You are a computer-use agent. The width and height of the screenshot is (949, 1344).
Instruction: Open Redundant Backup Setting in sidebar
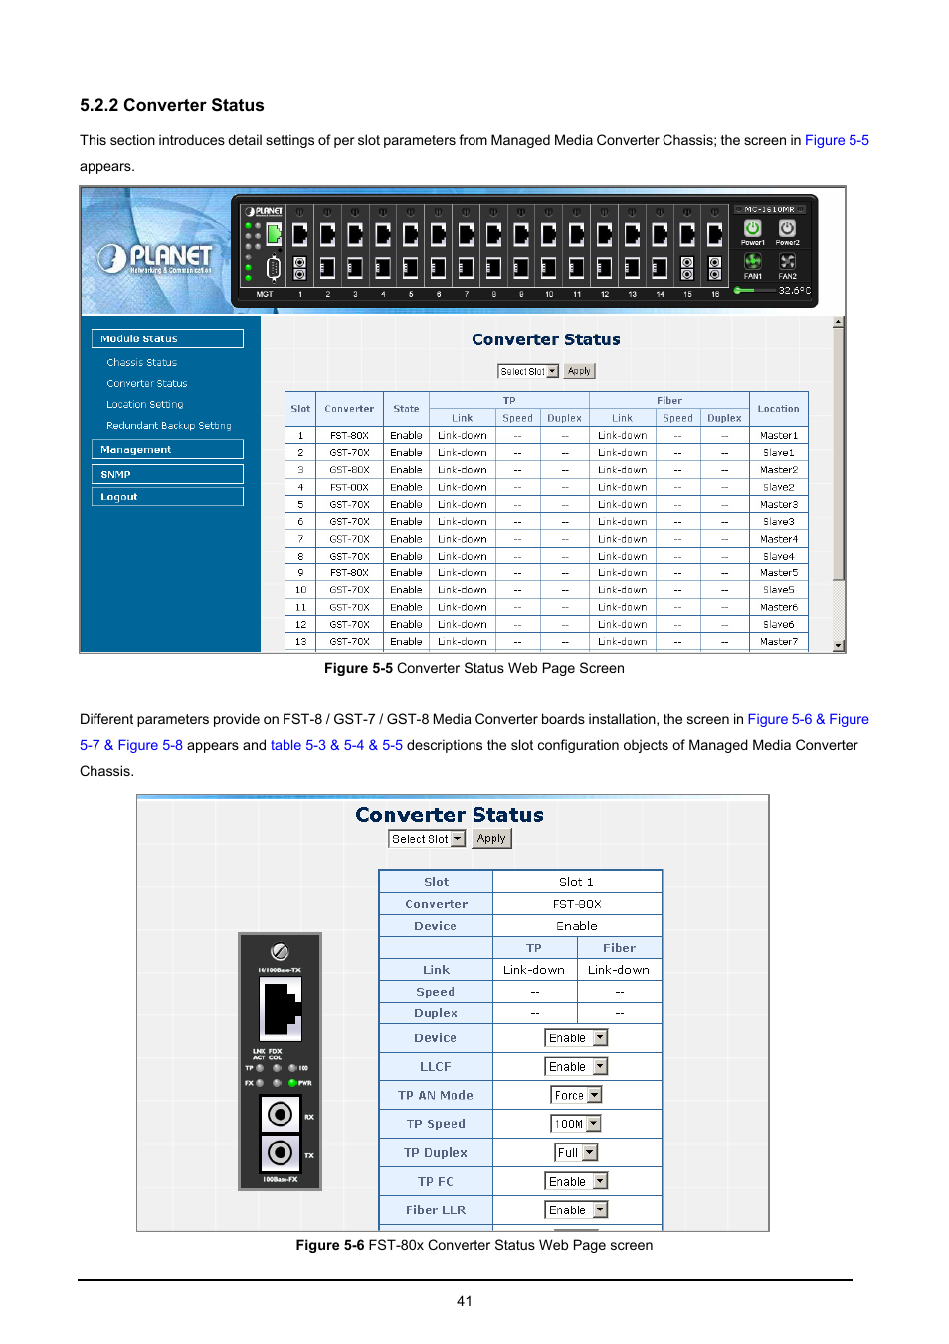(169, 425)
